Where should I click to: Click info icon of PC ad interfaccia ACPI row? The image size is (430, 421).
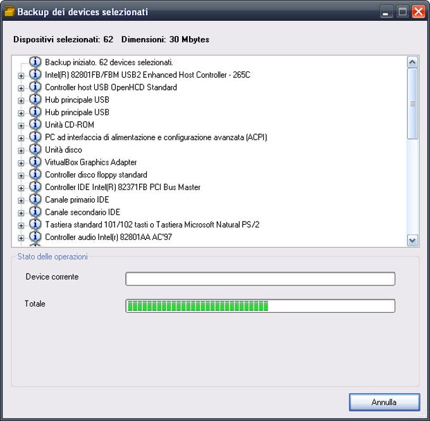[x=35, y=137]
